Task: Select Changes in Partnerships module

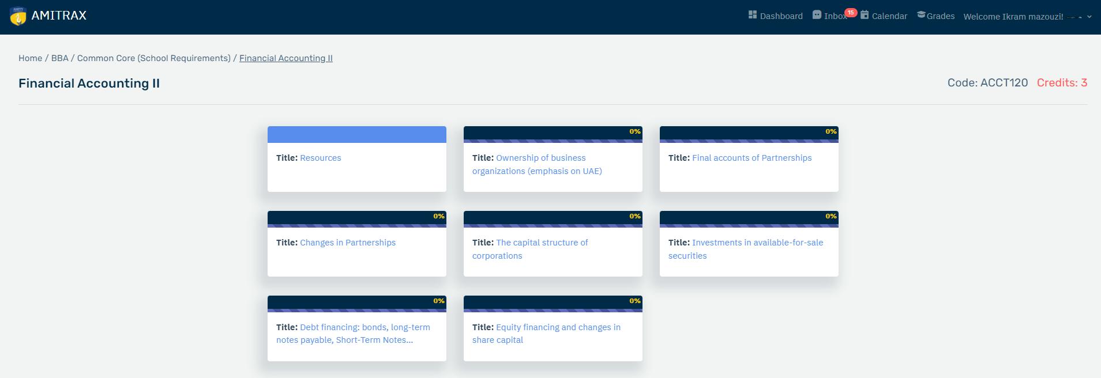Action: [347, 243]
